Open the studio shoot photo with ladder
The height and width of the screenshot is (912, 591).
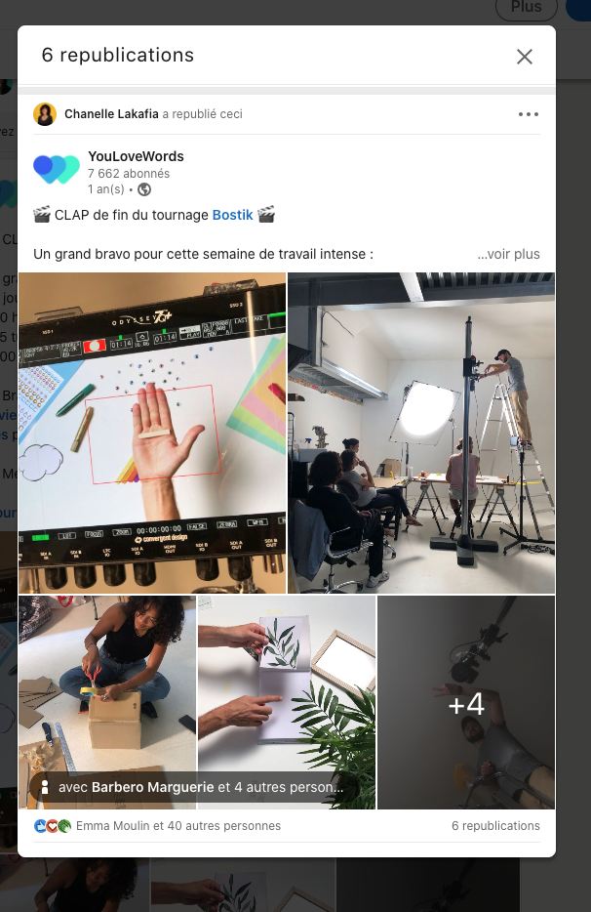[x=421, y=433]
